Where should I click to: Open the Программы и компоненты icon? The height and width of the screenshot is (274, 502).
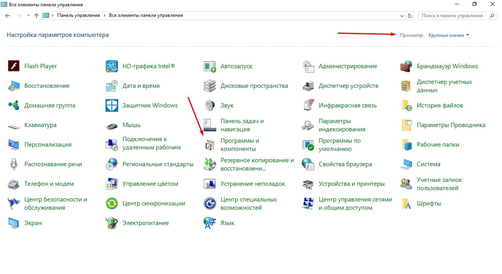point(210,145)
